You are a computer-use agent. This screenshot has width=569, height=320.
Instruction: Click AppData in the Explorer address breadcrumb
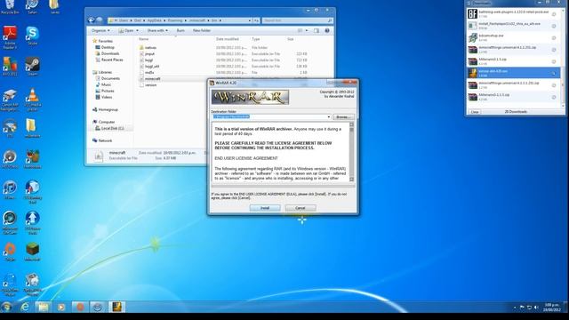pyautogui.click(x=154, y=20)
